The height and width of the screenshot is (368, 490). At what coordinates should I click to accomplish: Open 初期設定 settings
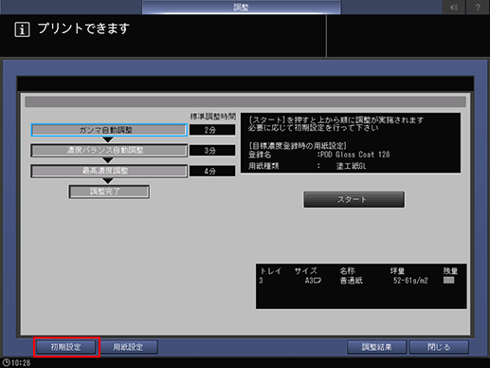(x=66, y=347)
